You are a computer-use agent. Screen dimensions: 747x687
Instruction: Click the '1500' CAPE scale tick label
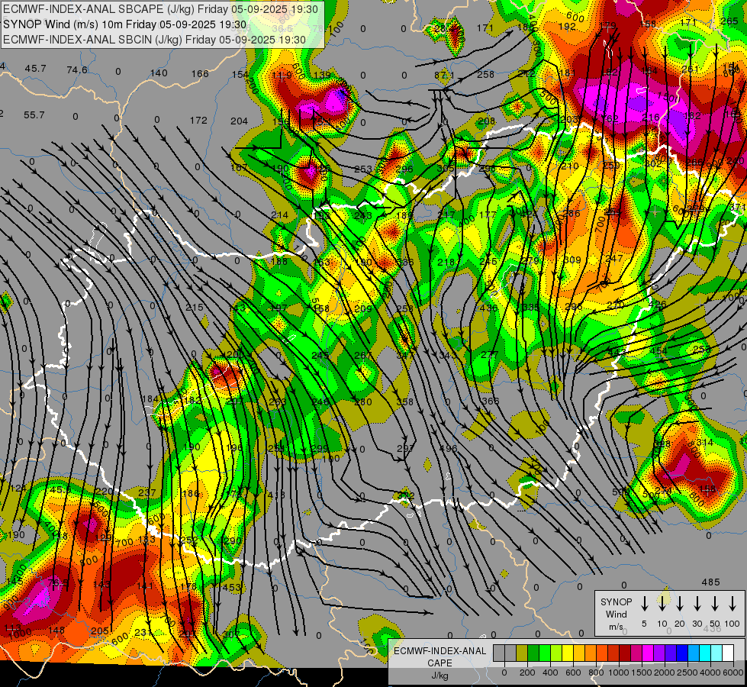[x=641, y=672]
